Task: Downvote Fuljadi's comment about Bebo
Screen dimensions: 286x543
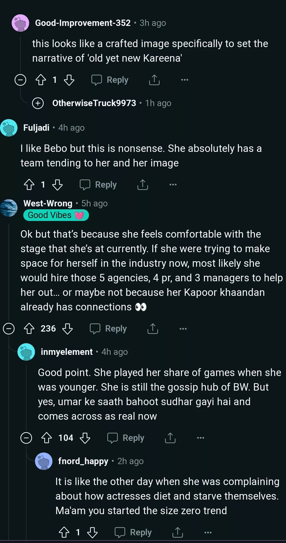Action: tap(57, 185)
